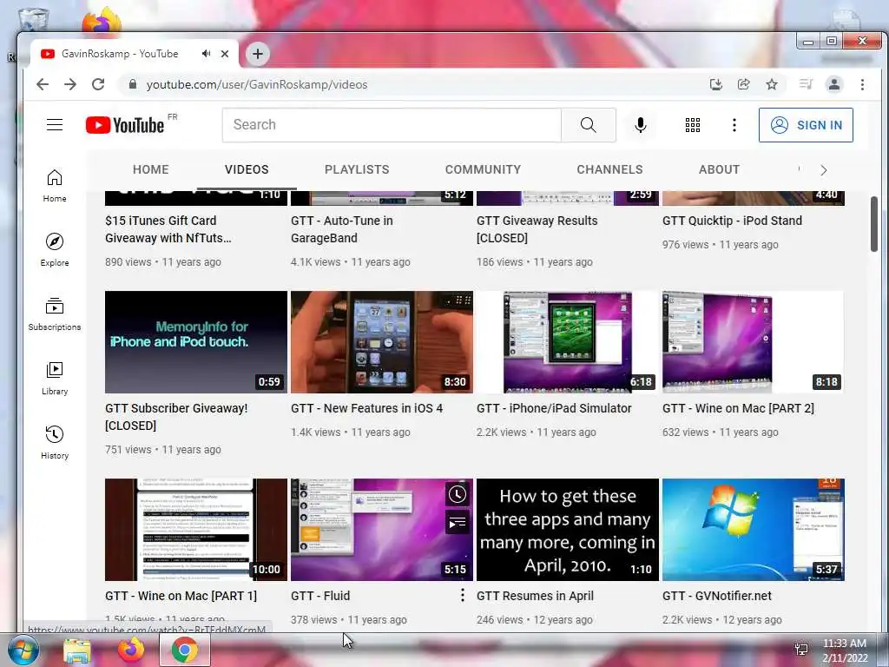
Task: Open GTT Quicktip - iPod Stand title
Action: click(x=732, y=221)
